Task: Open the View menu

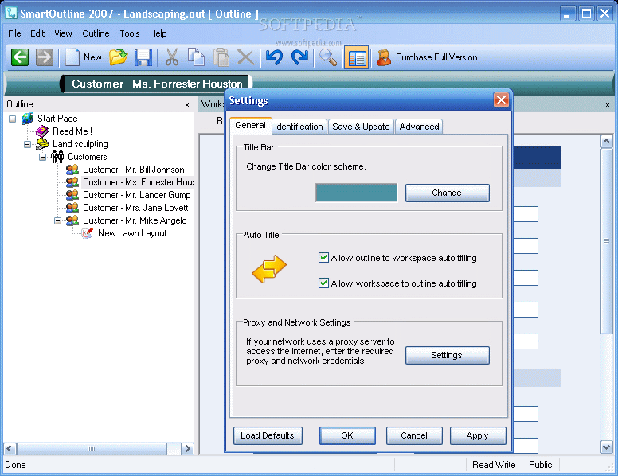Action: point(63,33)
